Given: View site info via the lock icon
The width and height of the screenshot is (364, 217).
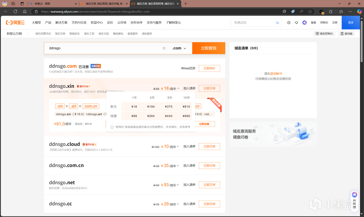Looking at the screenshot, I should pyautogui.click(x=36, y=12).
